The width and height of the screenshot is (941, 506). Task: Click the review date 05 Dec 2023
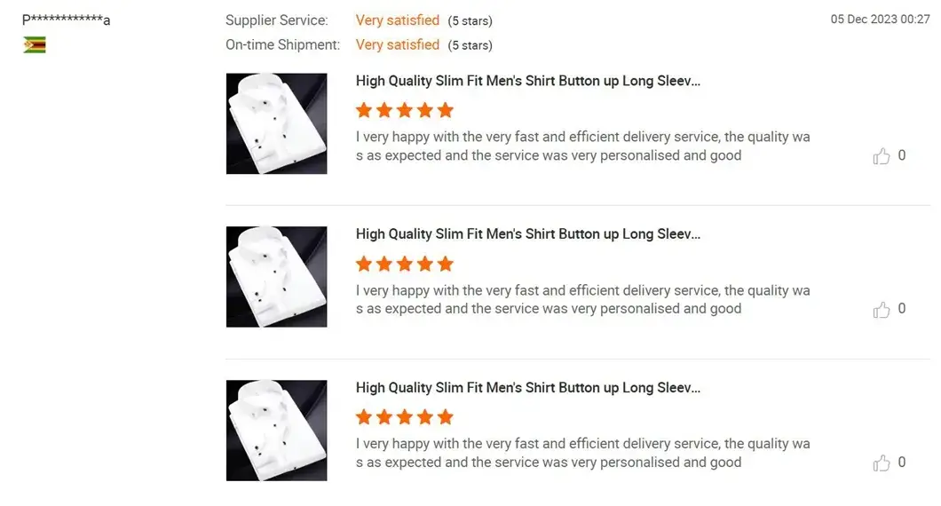tap(880, 20)
